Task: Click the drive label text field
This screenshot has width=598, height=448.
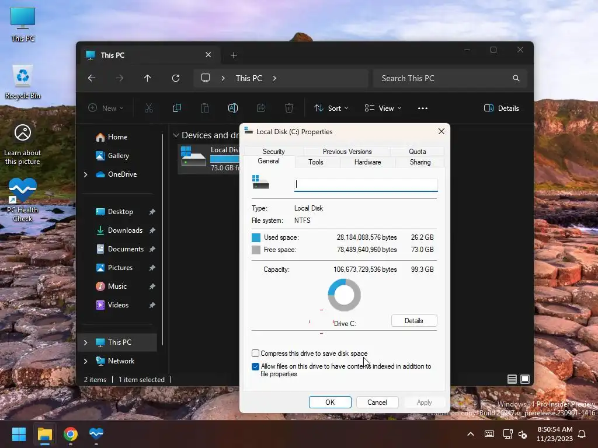Action: 366,185
